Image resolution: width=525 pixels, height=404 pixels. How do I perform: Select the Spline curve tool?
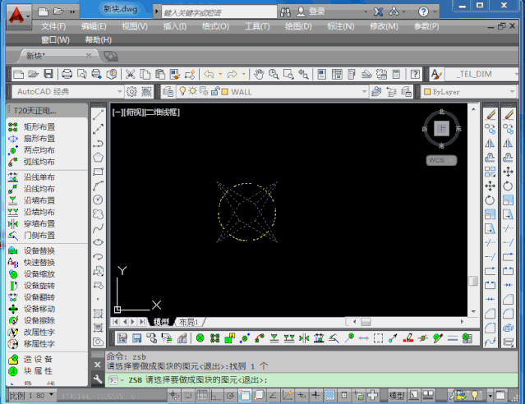click(98, 228)
